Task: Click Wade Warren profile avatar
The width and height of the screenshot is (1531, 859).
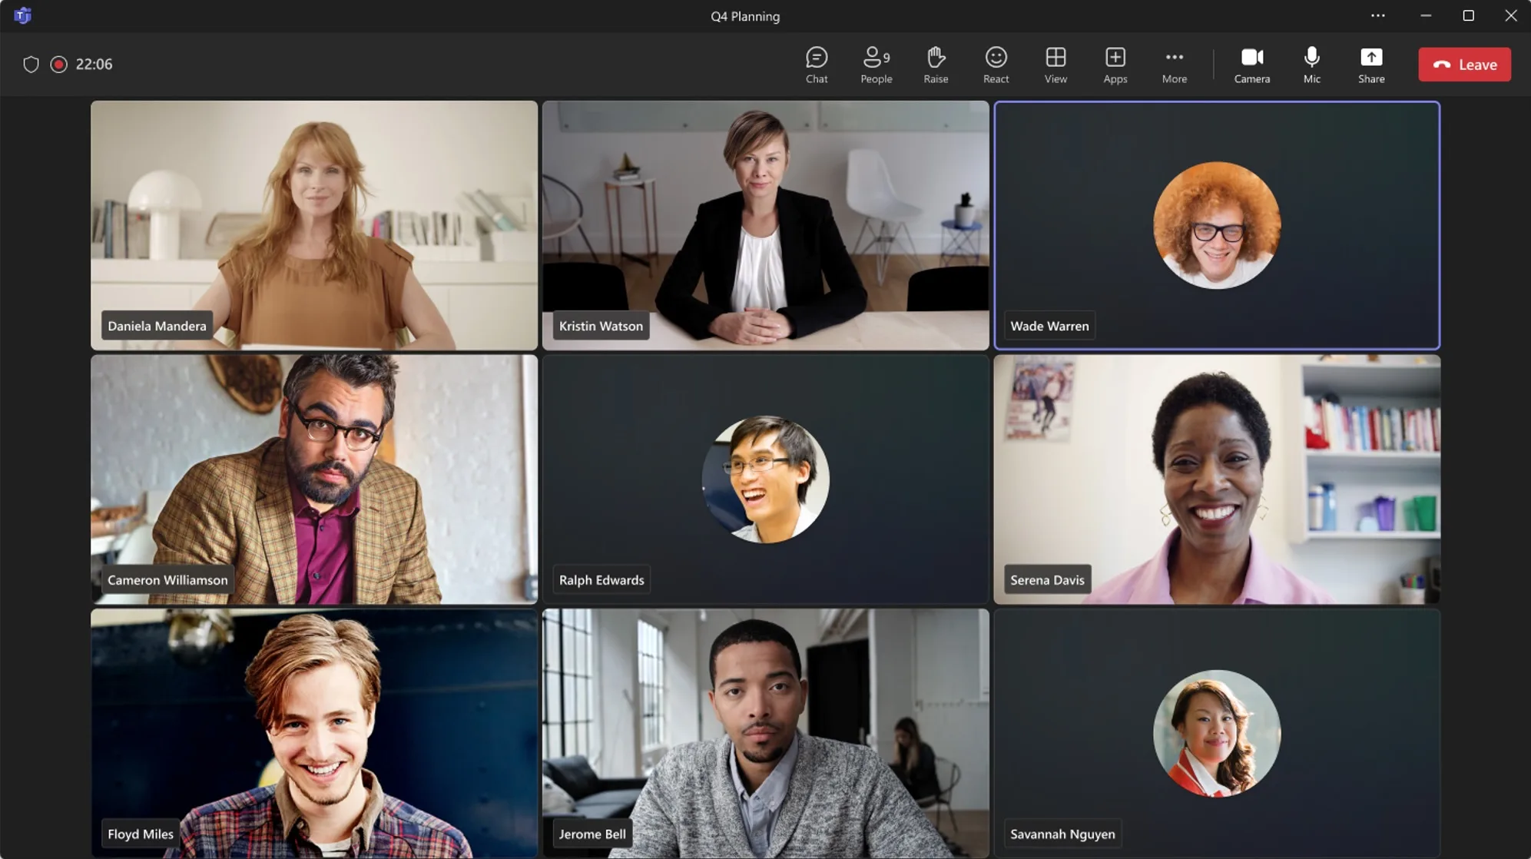Action: [1217, 224]
